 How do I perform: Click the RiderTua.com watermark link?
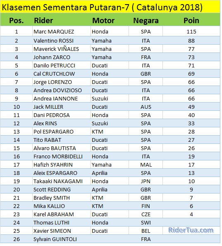pyautogui.click(x=191, y=230)
